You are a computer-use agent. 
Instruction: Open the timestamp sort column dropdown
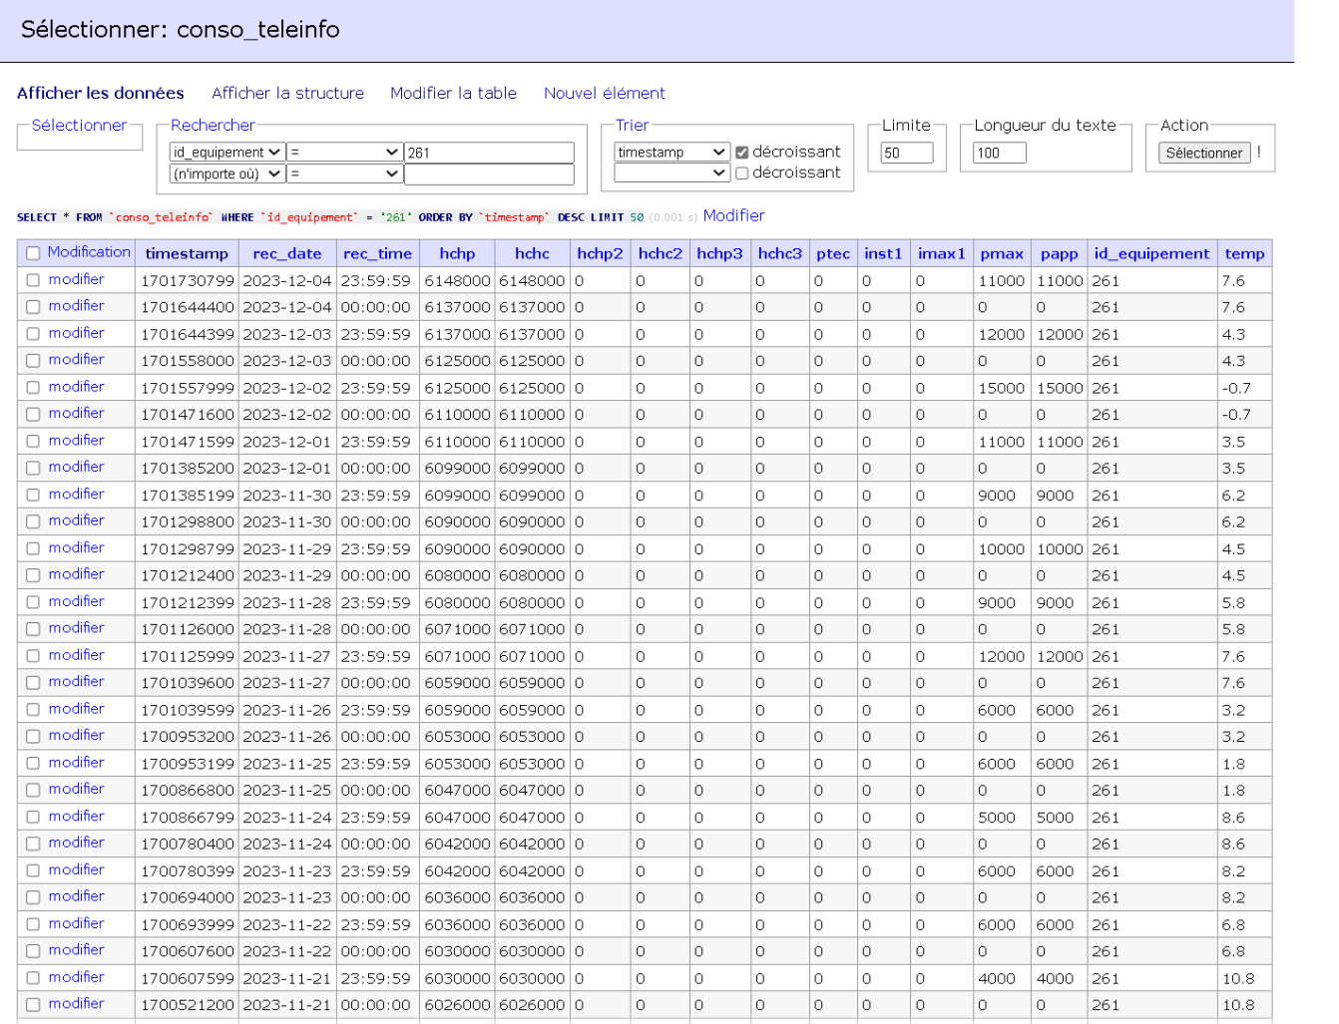(671, 153)
